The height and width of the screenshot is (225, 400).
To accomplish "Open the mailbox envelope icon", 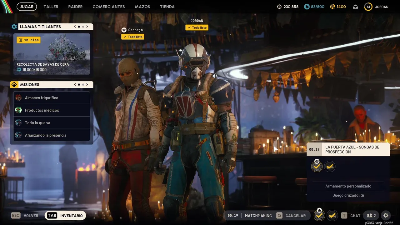I will pos(356,7).
